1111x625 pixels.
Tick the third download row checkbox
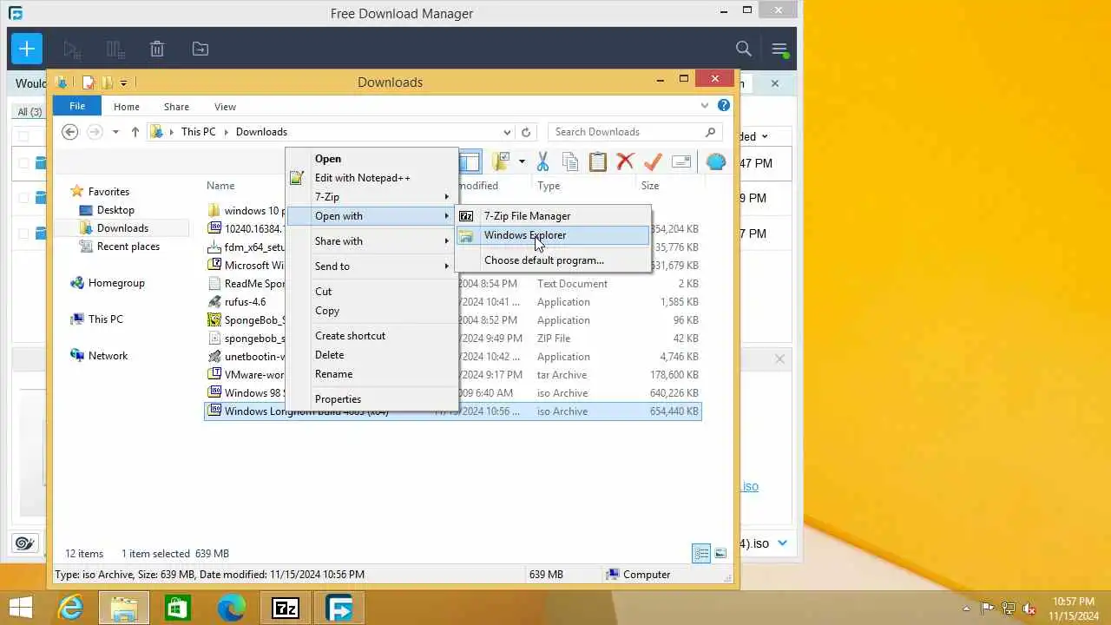23,234
